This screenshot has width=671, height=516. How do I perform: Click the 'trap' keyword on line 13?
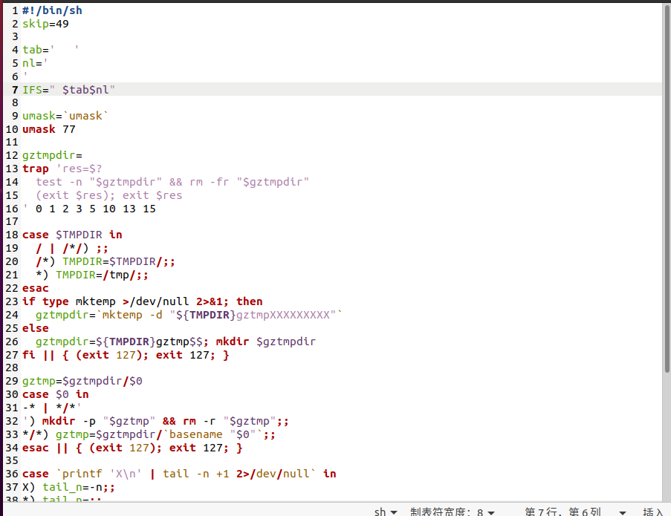point(35,169)
